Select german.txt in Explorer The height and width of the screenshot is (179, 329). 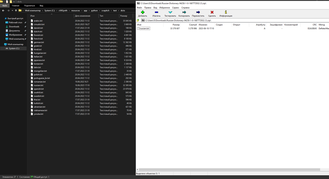(39, 42)
